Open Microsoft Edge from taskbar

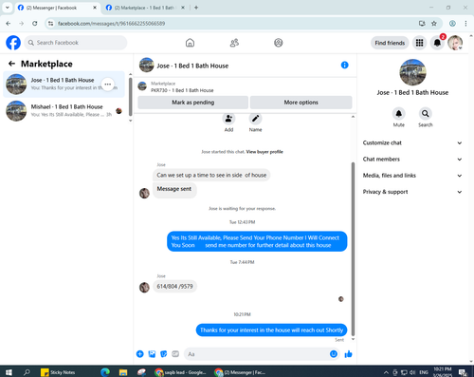(105, 372)
